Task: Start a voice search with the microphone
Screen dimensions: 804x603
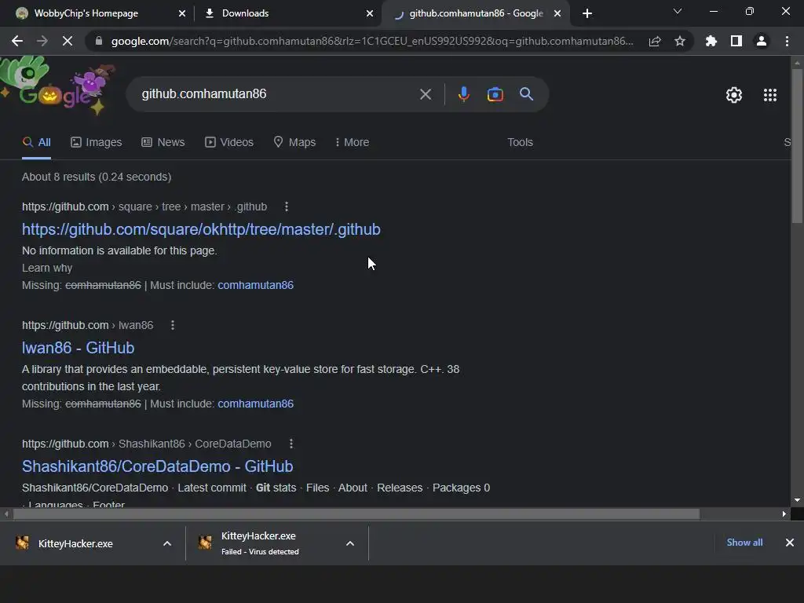Action: tap(463, 94)
